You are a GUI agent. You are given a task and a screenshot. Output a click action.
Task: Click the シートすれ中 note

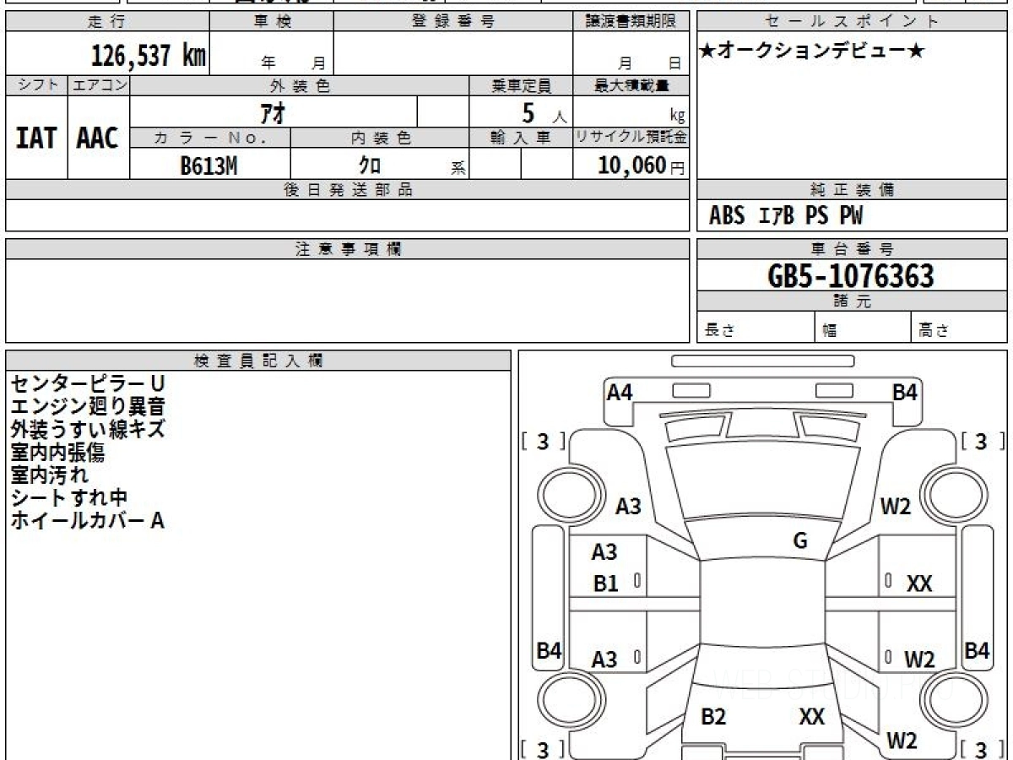coord(69,497)
